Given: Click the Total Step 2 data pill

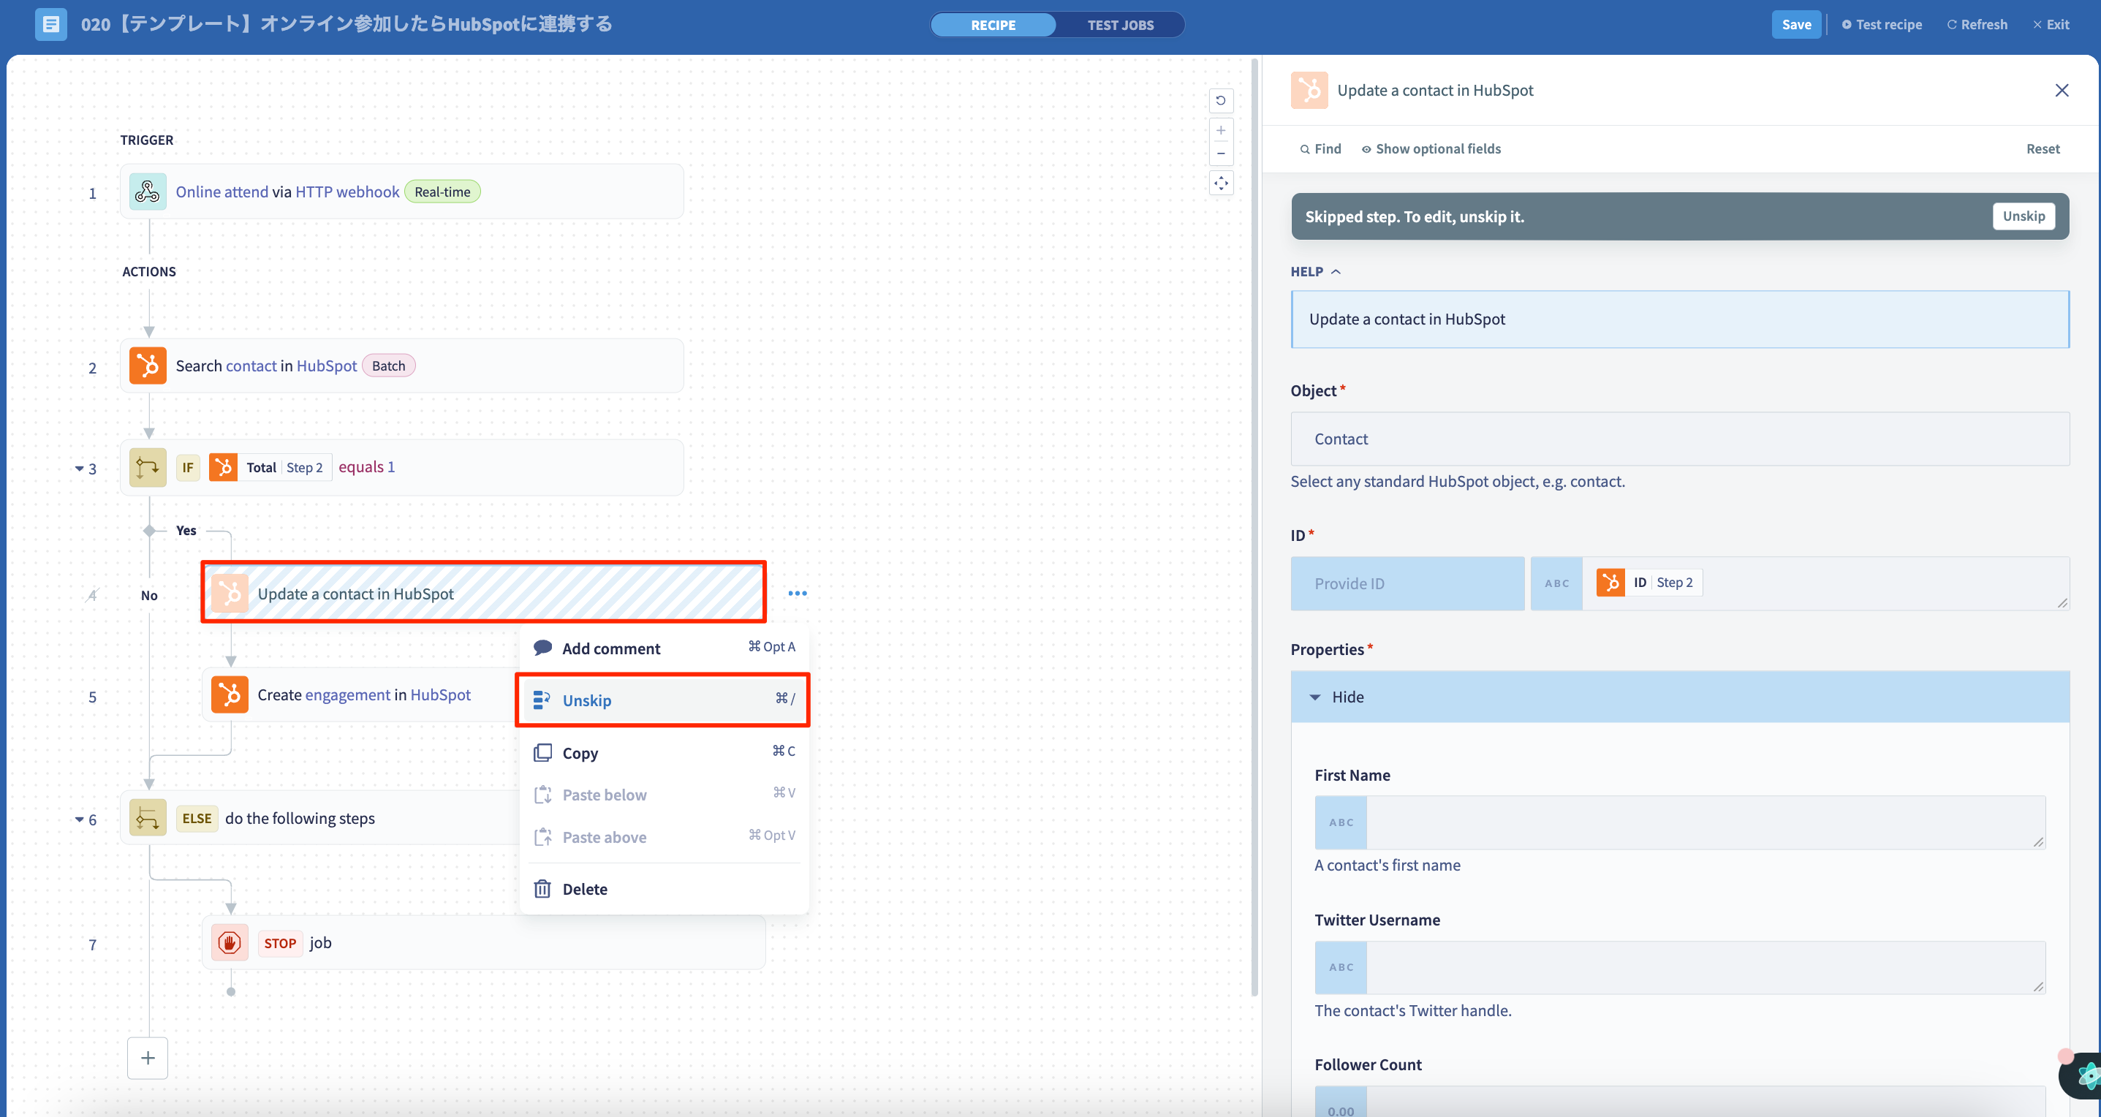Looking at the screenshot, I should coord(270,467).
